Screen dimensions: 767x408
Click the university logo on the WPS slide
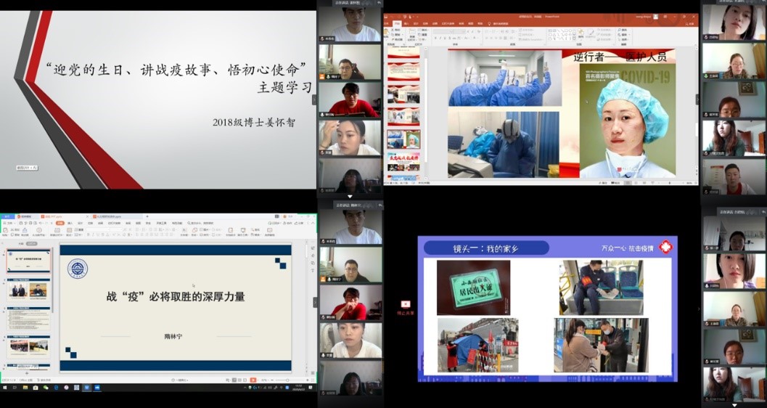(x=77, y=269)
